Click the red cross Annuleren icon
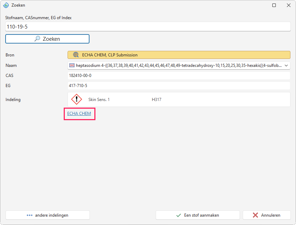296x225 pixels. [x=255, y=215]
